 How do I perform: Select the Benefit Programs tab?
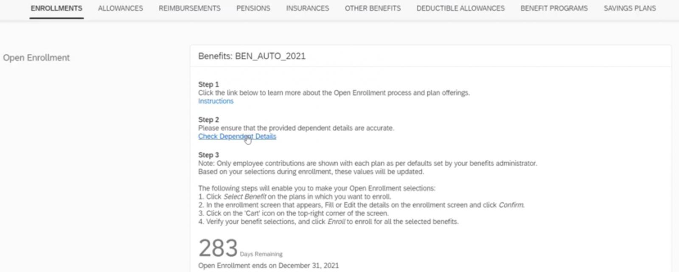pos(554,8)
